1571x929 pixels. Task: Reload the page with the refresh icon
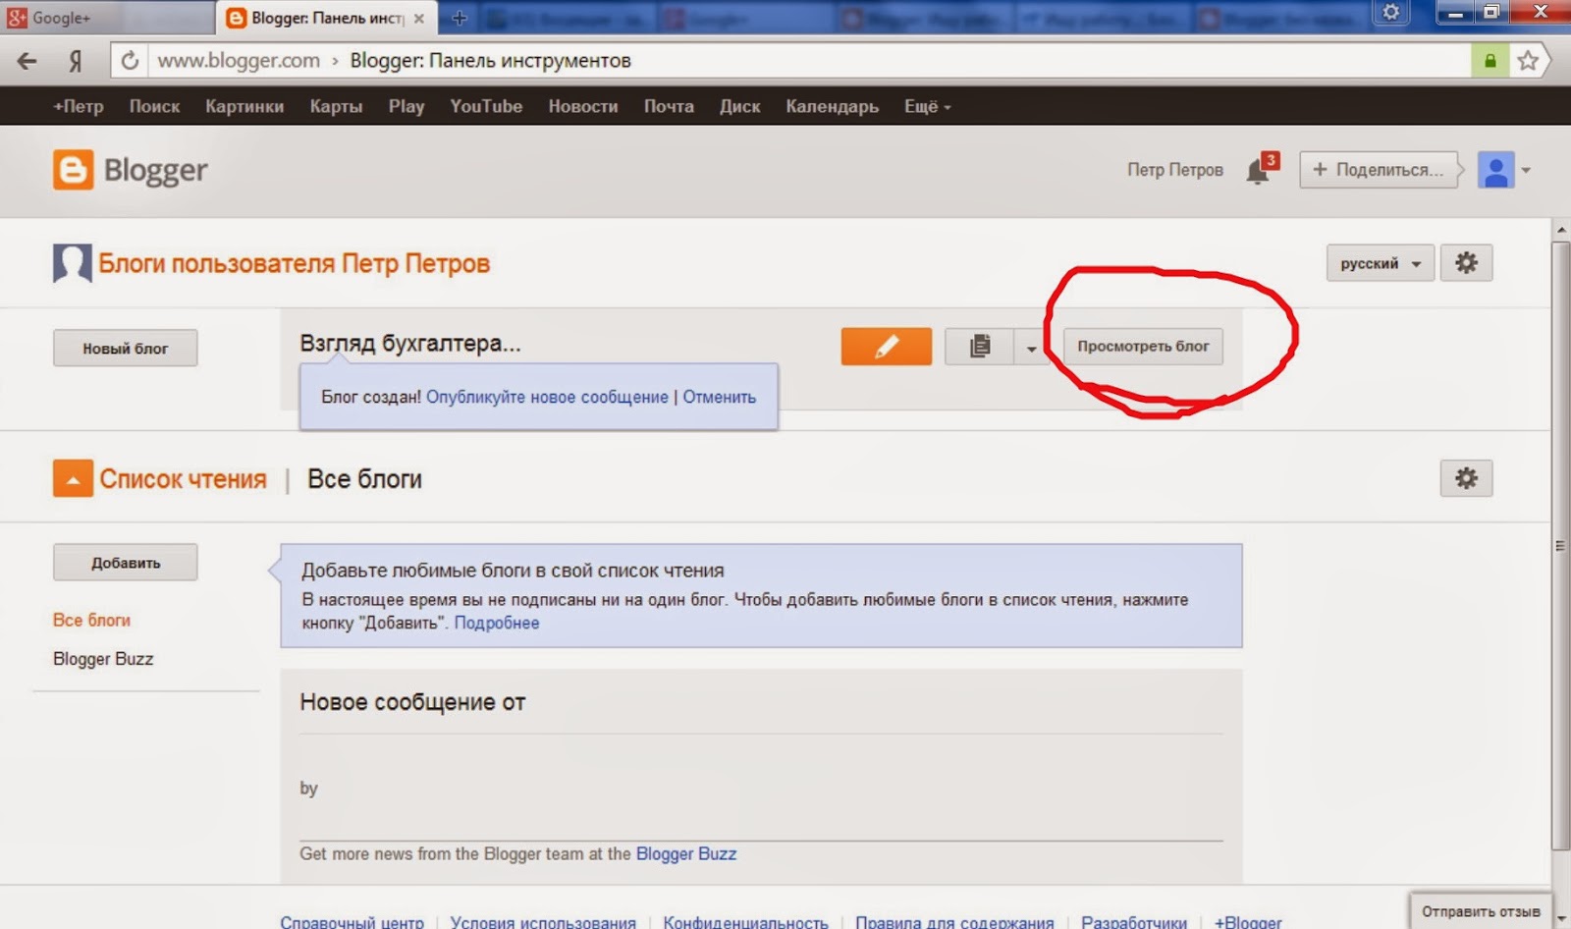(x=130, y=61)
